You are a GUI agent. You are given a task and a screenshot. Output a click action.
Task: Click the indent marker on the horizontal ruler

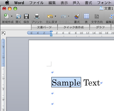[51, 34]
